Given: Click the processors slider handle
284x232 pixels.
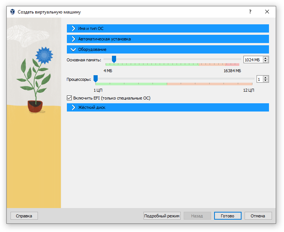Looking at the screenshot, I should (x=96, y=79).
